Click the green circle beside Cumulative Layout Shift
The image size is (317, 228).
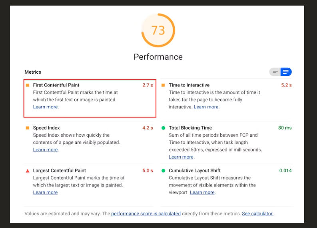point(163,171)
